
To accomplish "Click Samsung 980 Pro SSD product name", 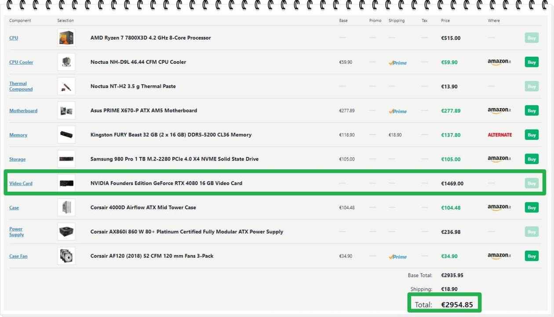I will (x=174, y=159).
